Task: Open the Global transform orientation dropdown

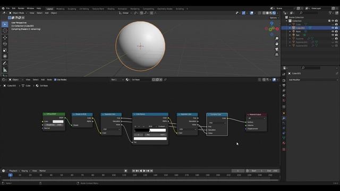Action: 125,13
